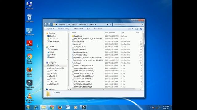The width and height of the screenshot is (197, 110).
Task: Open the Recycle Bin desktop icon
Action: (x=30, y=18)
